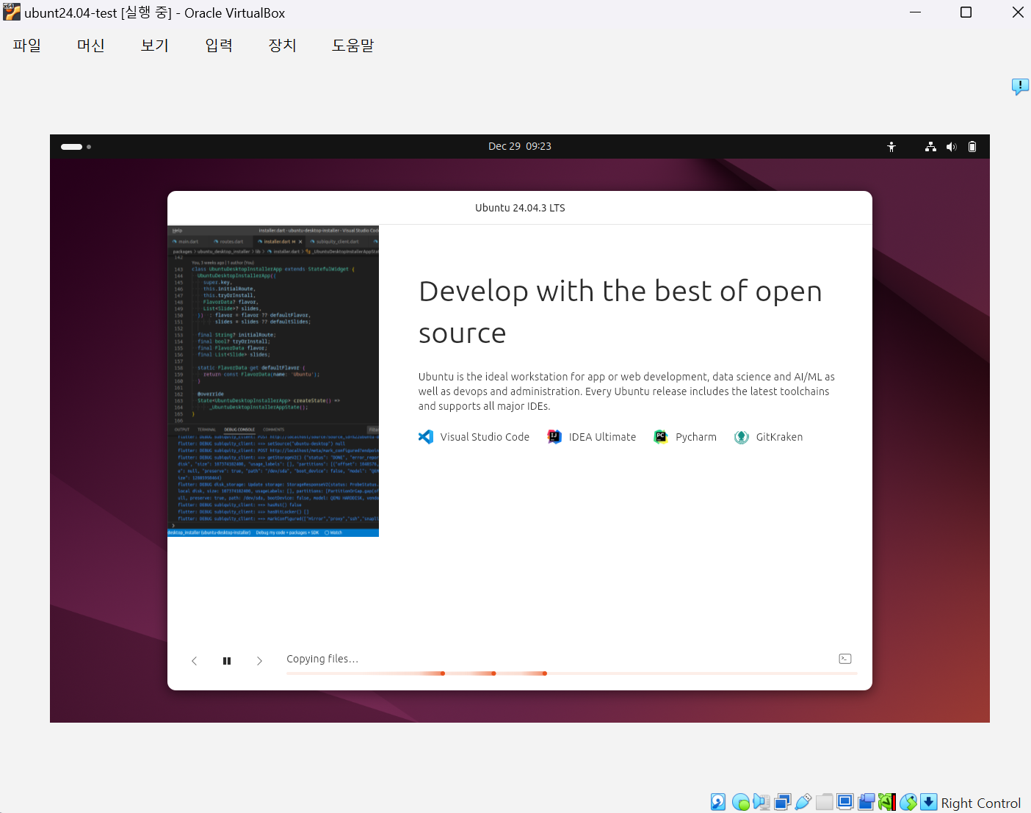Open the Ubuntu accessibility menu icon

tap(891, 147)
